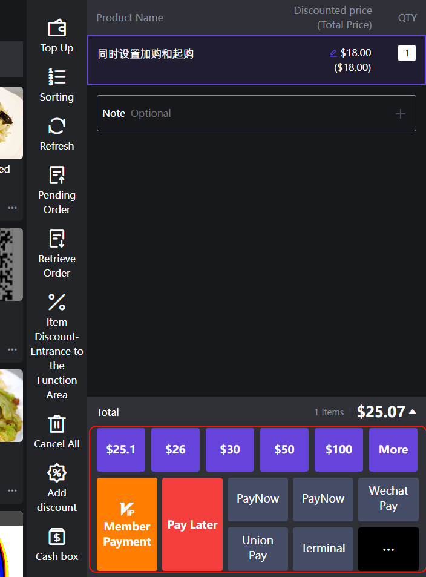Choose the red Pay Later button
426x577 pixels.
[192, 524]
